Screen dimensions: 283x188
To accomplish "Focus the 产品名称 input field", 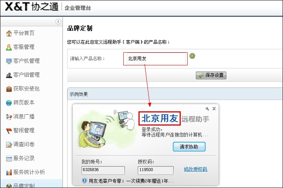I will click(156, 59).
